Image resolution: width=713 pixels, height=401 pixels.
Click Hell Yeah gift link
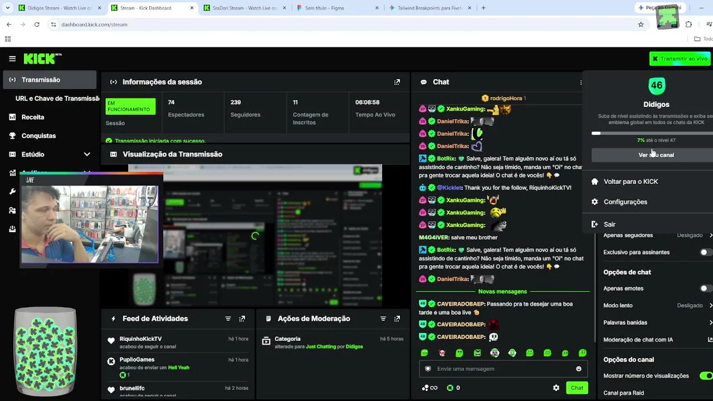(179, 368)
